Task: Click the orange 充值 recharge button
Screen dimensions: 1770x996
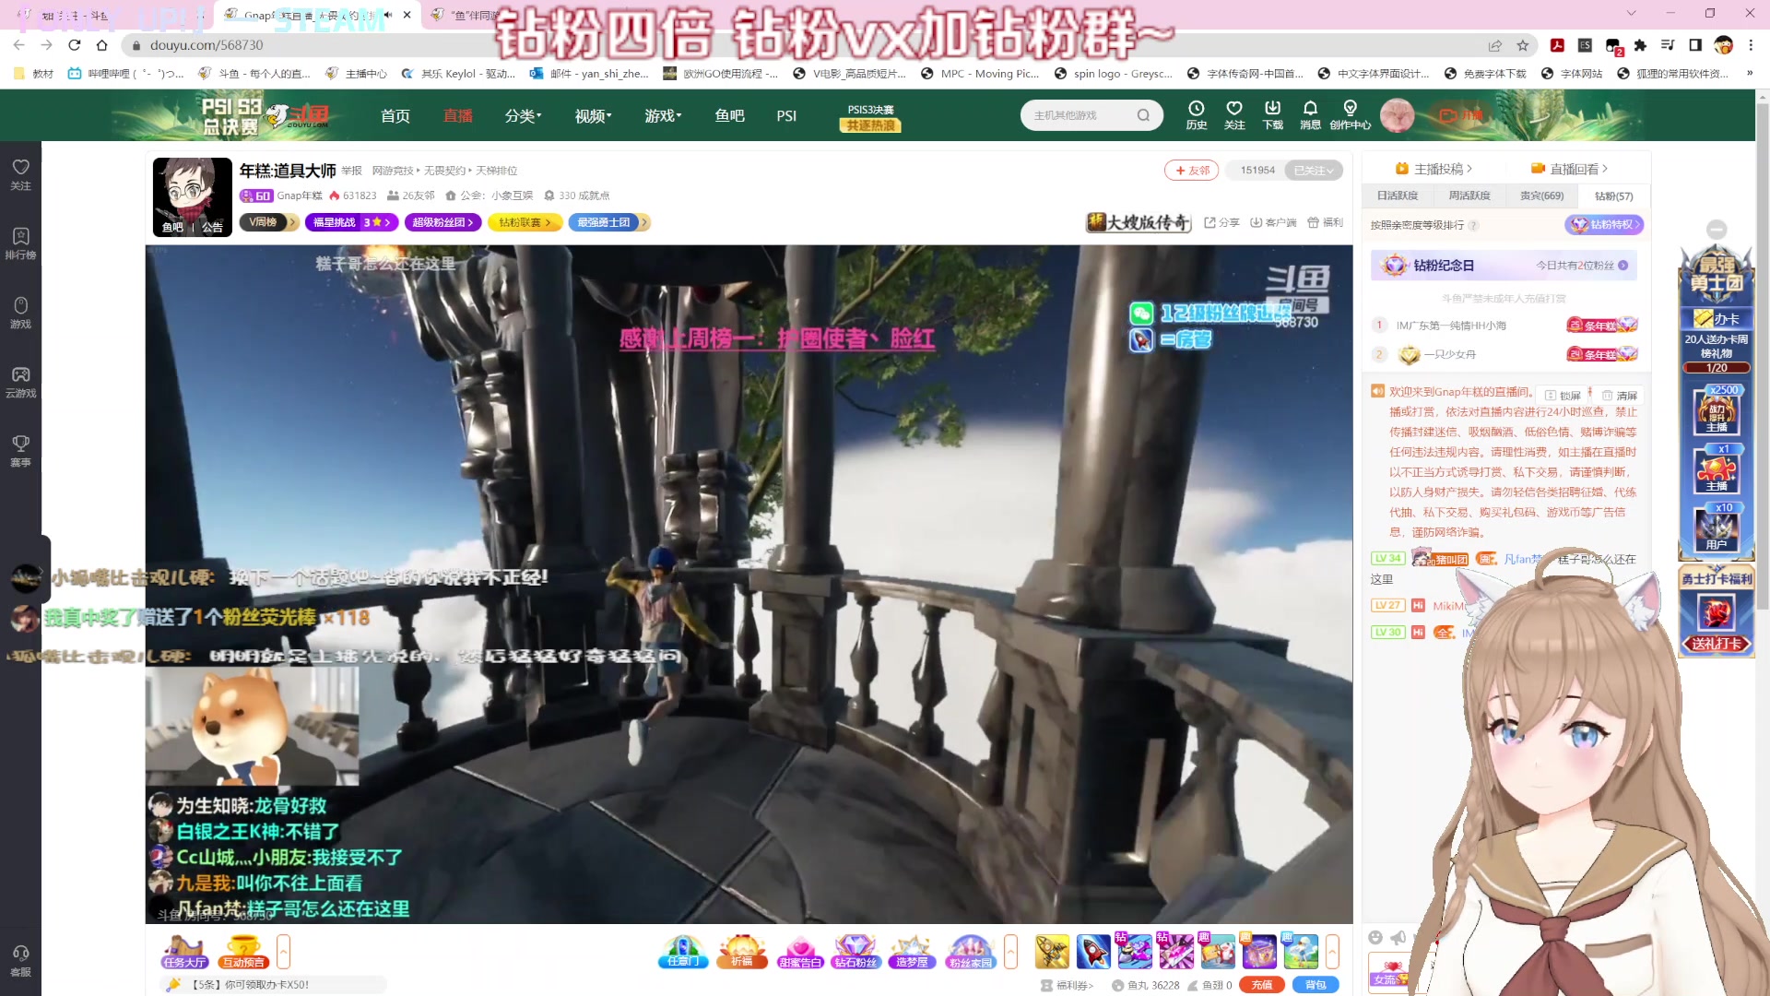Action: [1262, 985]
